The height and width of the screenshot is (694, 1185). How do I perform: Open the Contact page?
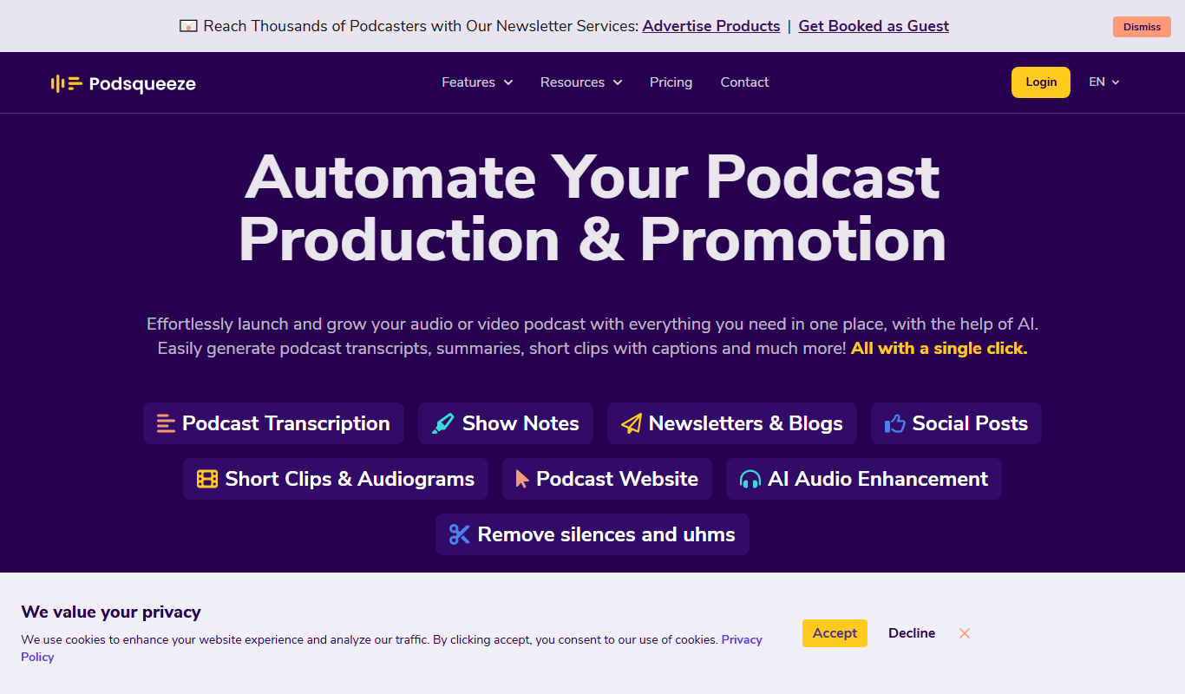point(744,82)
